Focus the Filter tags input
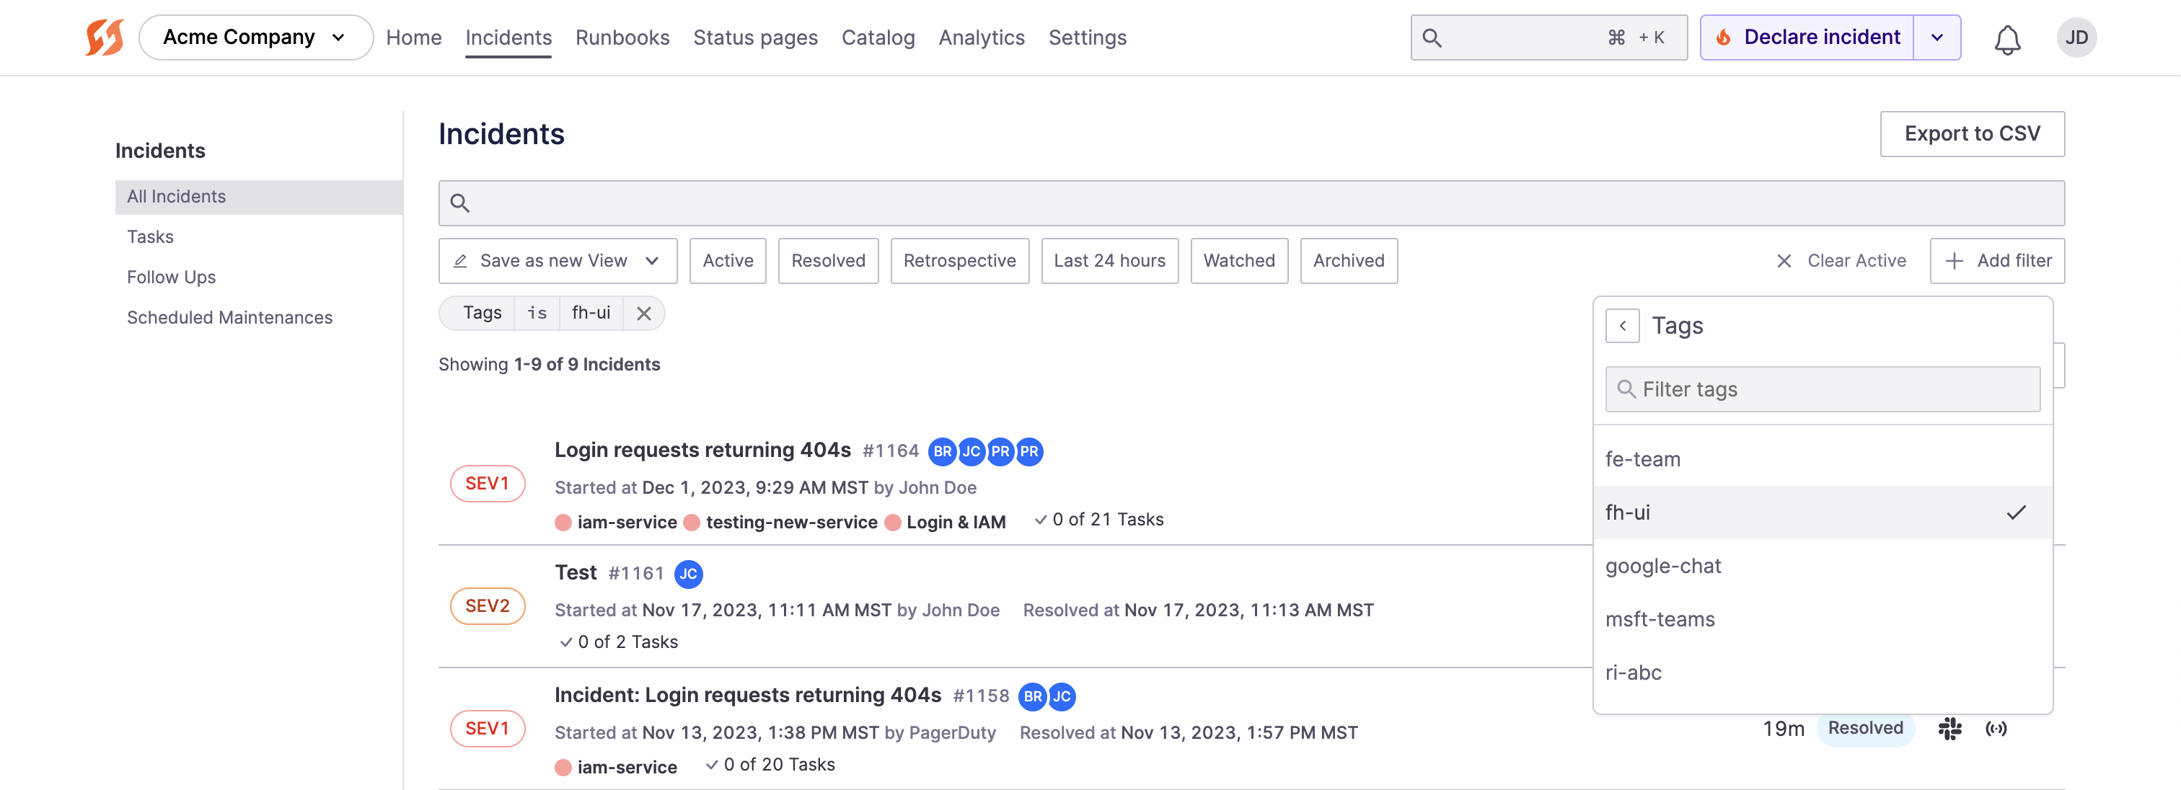The image size is (2181, 790). 1822,389
